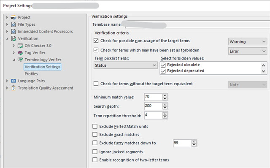The image size is (270, 168).
Task: Select the Terminology Verifier item
Action: (43, 60)
